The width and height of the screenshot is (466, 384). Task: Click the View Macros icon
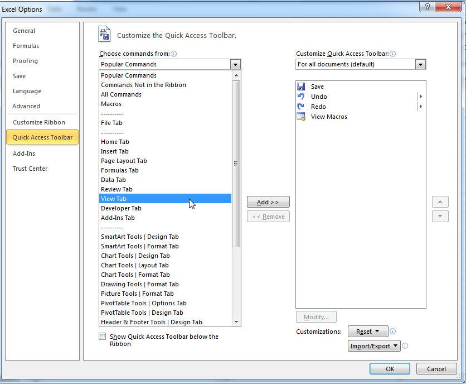point(301,117)
